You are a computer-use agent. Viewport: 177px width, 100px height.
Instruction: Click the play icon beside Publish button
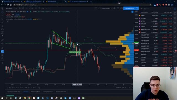click(137, 8)
